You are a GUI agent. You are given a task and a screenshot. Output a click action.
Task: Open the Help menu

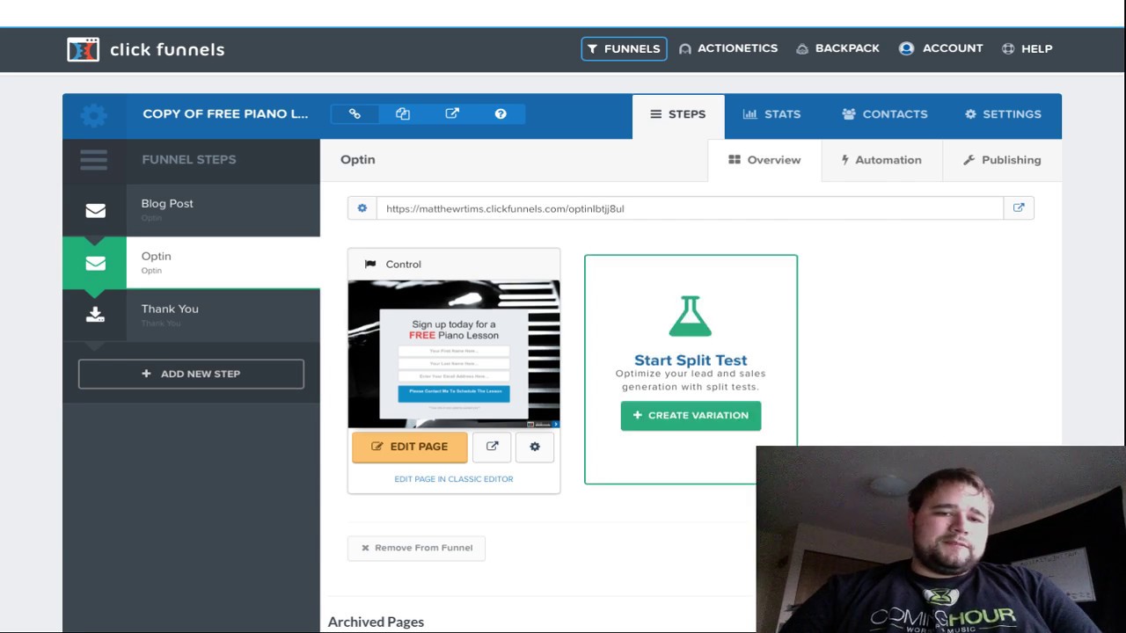pyautogui.click(x=1027, y=48)
